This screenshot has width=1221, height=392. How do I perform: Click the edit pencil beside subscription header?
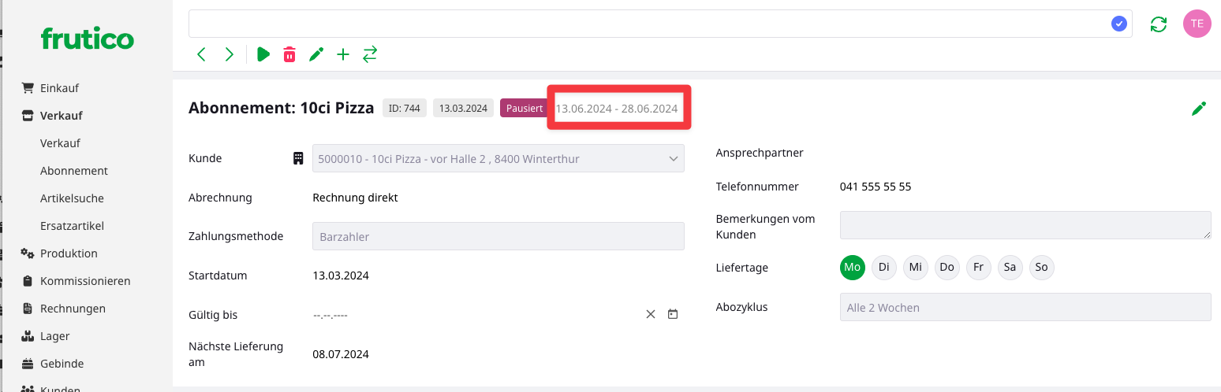click(x=1198, y=109)
